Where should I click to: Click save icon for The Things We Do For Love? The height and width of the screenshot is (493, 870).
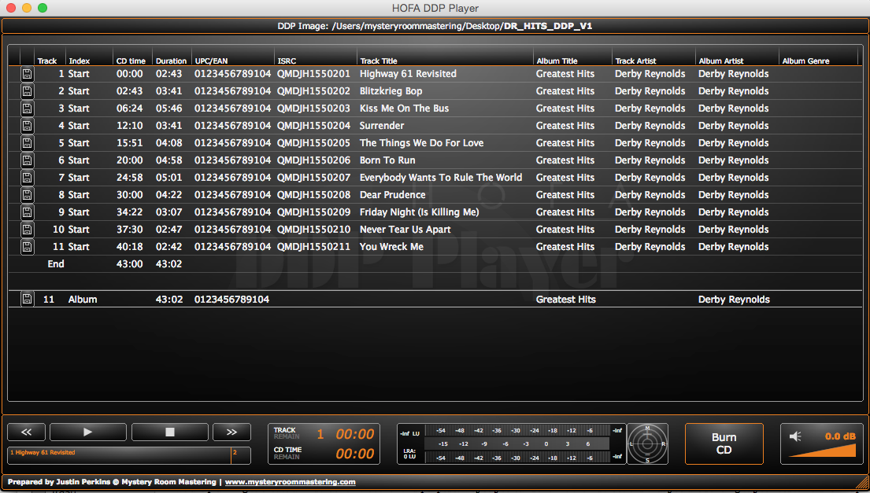(x=28, y=143)
